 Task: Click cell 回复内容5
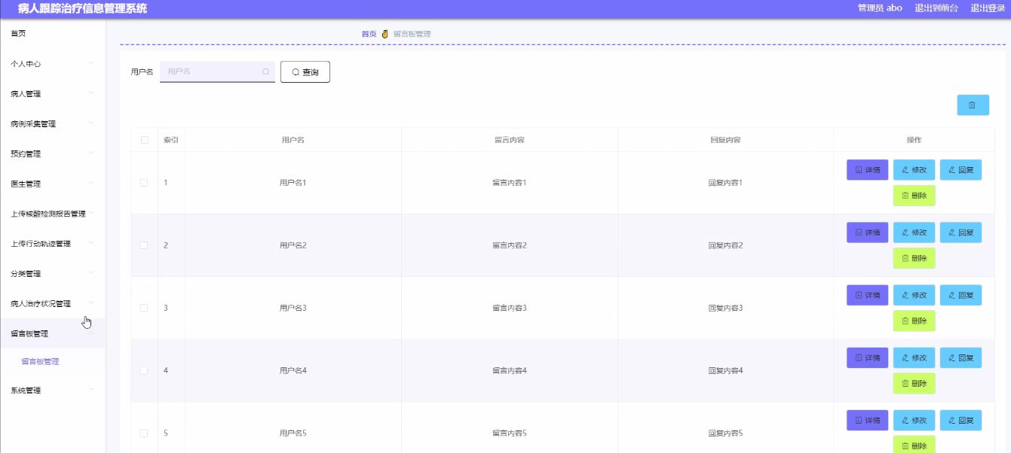pyautogui.click(x=725, y=433)
